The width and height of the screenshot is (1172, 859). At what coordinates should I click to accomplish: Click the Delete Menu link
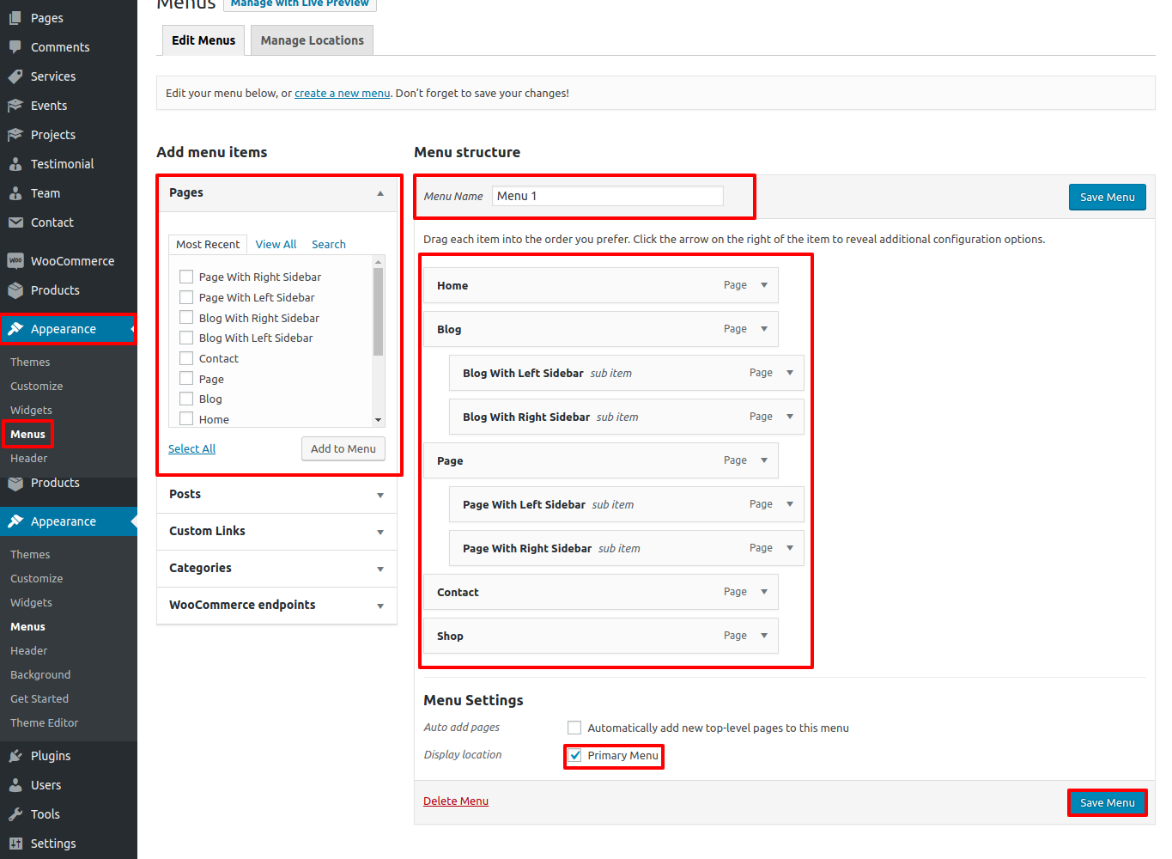(456, 801)
